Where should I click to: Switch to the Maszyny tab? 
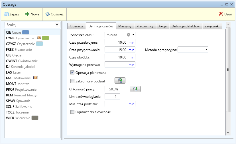(125, 26)
